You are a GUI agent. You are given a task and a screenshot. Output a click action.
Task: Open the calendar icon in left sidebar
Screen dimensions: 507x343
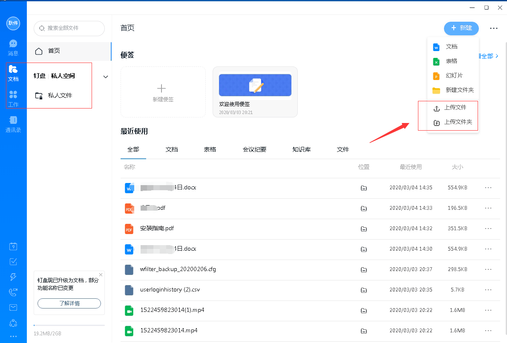(x=13, y=246)
